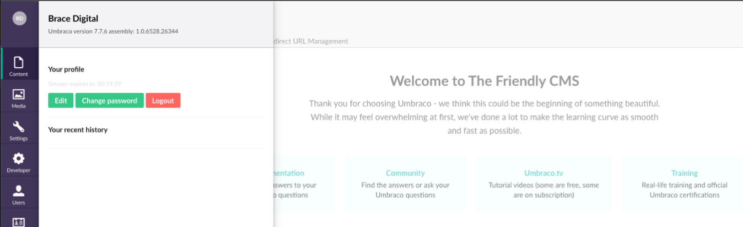Click the Change password button
Screen dimensions: 743x227
[x=110, y=101]
